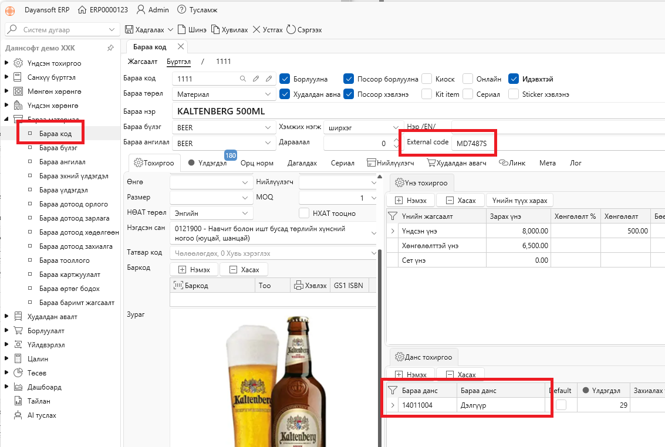The image size is (665, 447).
Task: Open Бараа төрөл Материал dropdown
Action: point(268,94)
